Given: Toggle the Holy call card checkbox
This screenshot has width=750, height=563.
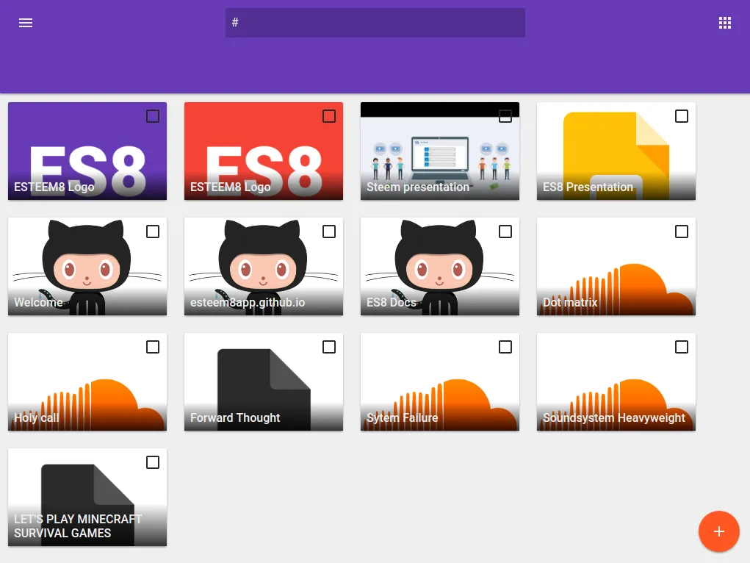Looking at the screenshot, I should point(153,347).
